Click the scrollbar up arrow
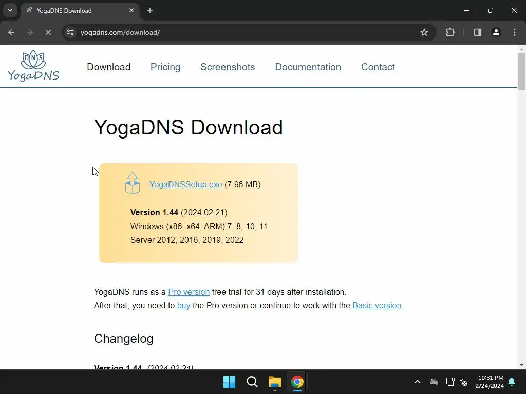The width and height of the screenshot is (526, 394). pos(521,49)
